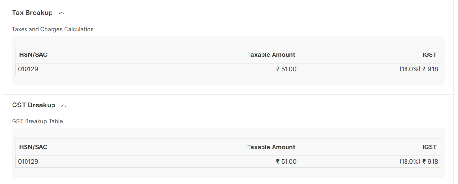Click Taxable Amount header in Taxes and Charges table
The image size is (458, 184).
(x=271, y=54)
